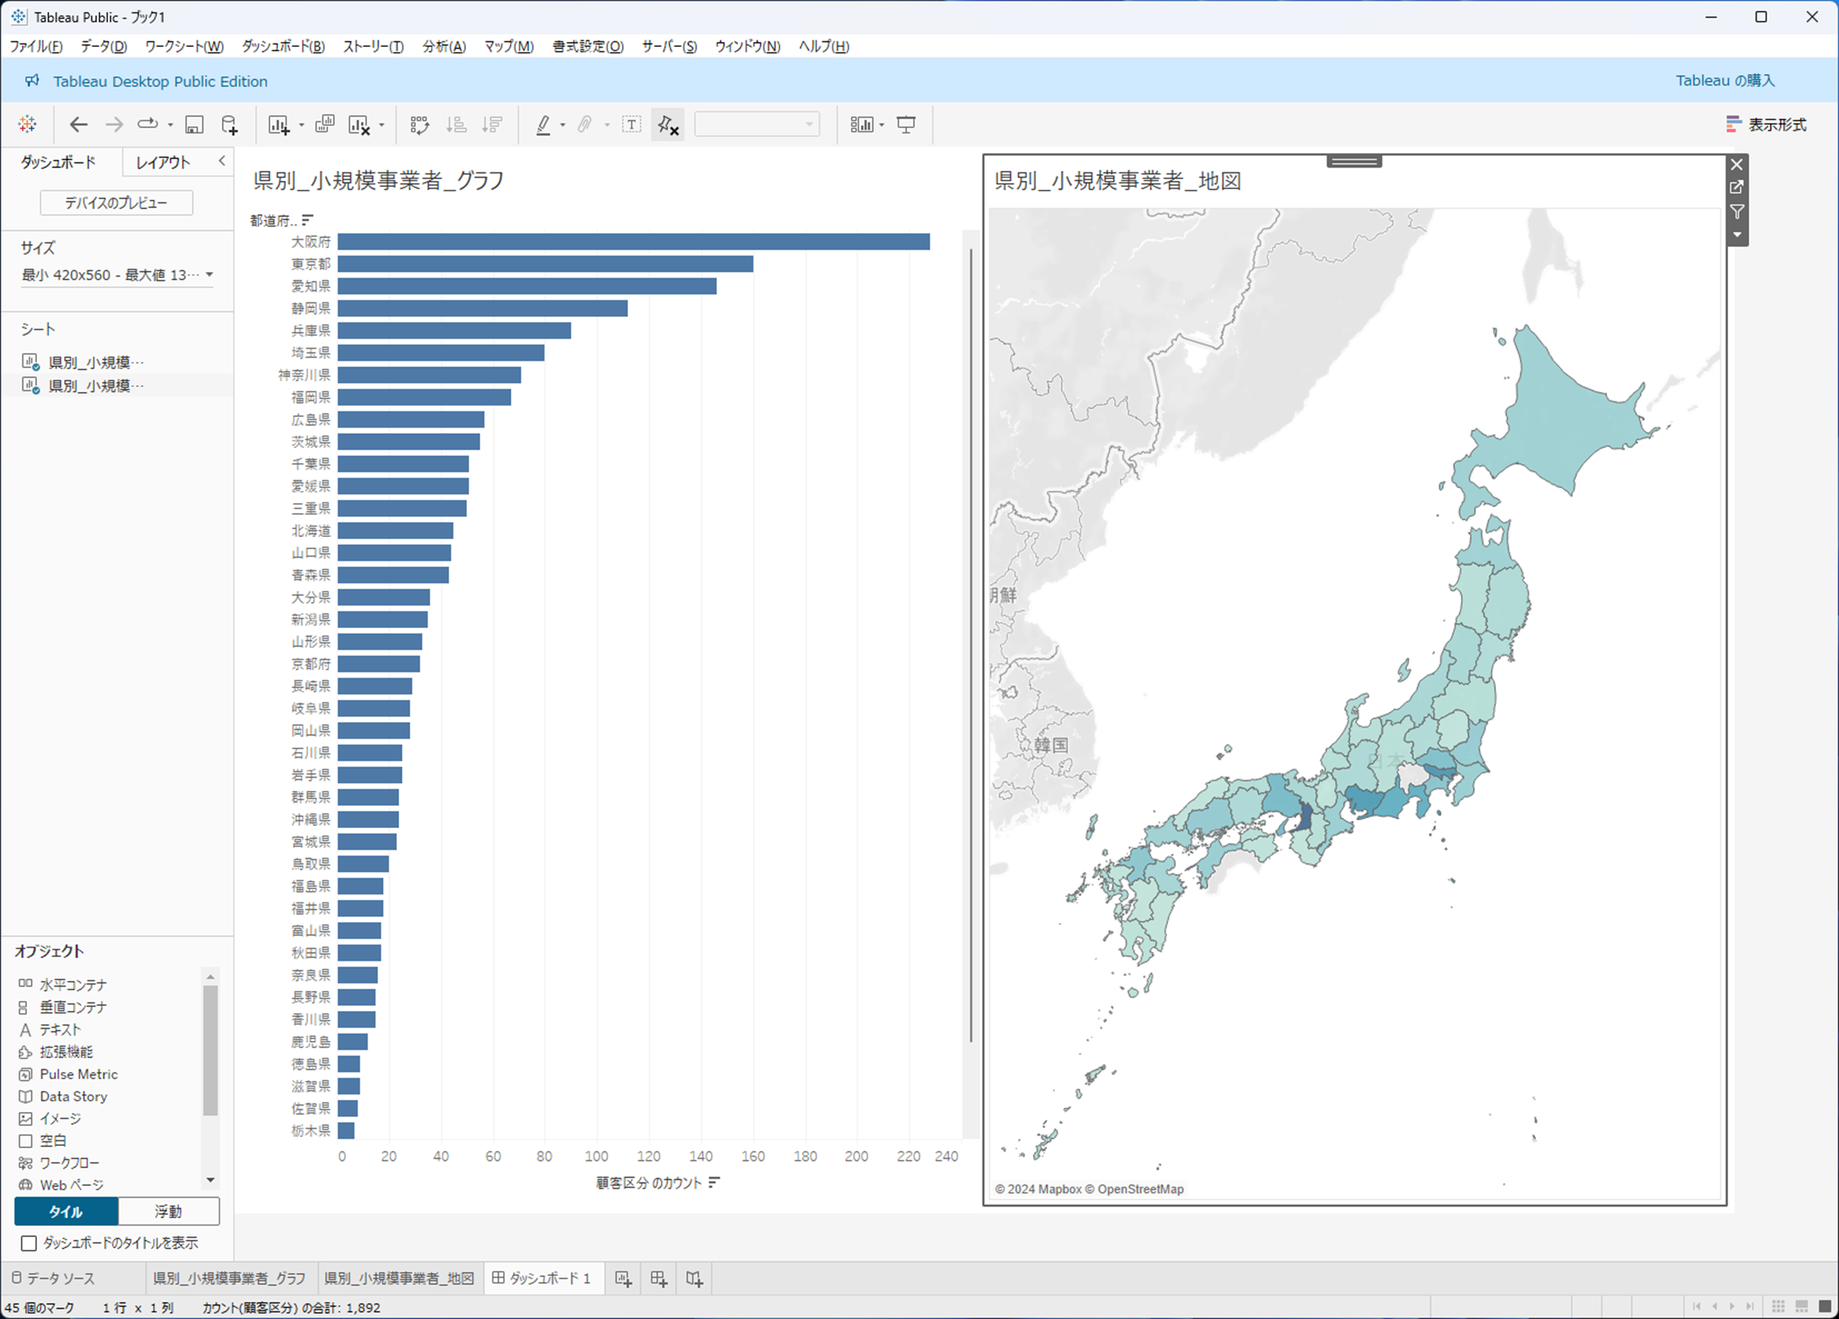Image resolution: width=1839 pixels, height=1319 pixels.
Task: Add a new data source
Action: pos(230,125)
